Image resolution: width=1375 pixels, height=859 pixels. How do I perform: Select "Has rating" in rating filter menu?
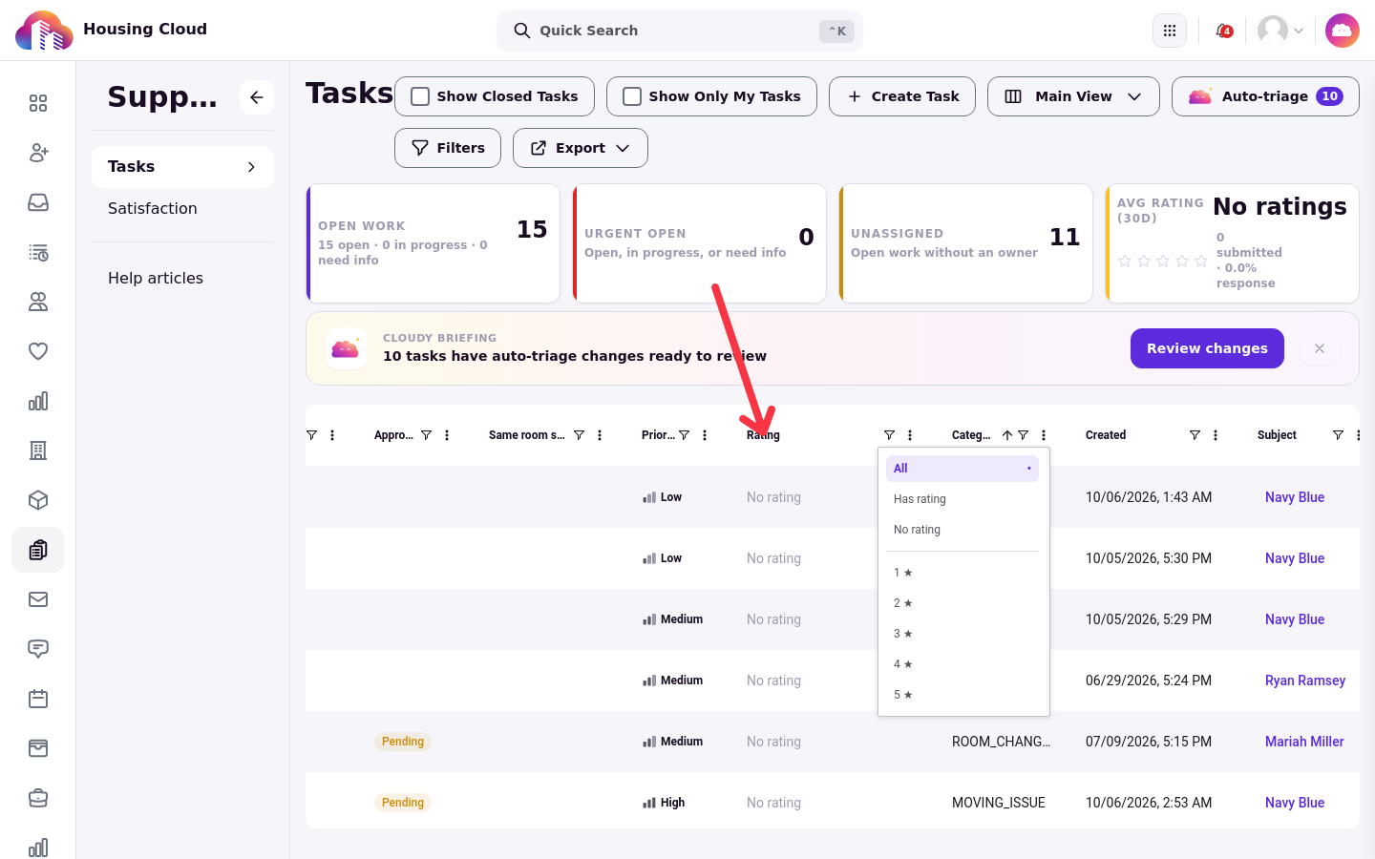point(962,499)
